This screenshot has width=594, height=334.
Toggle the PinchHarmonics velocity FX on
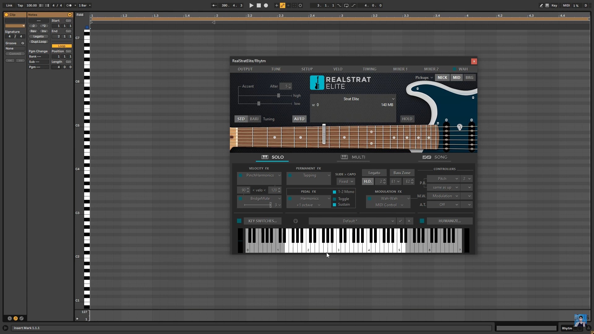tap(240, 175)
